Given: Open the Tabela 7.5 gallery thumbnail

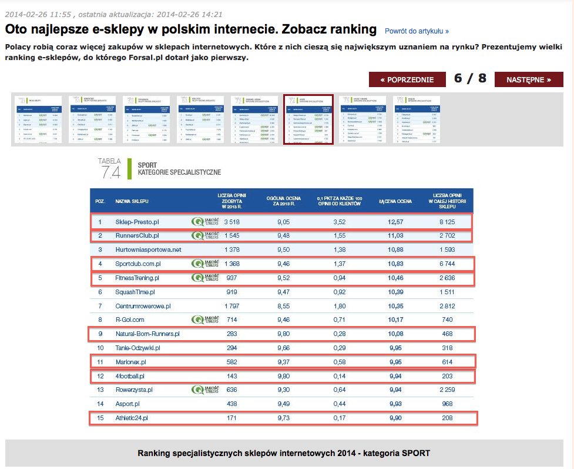Looking at the screenshot, I should tap(362, 119).
